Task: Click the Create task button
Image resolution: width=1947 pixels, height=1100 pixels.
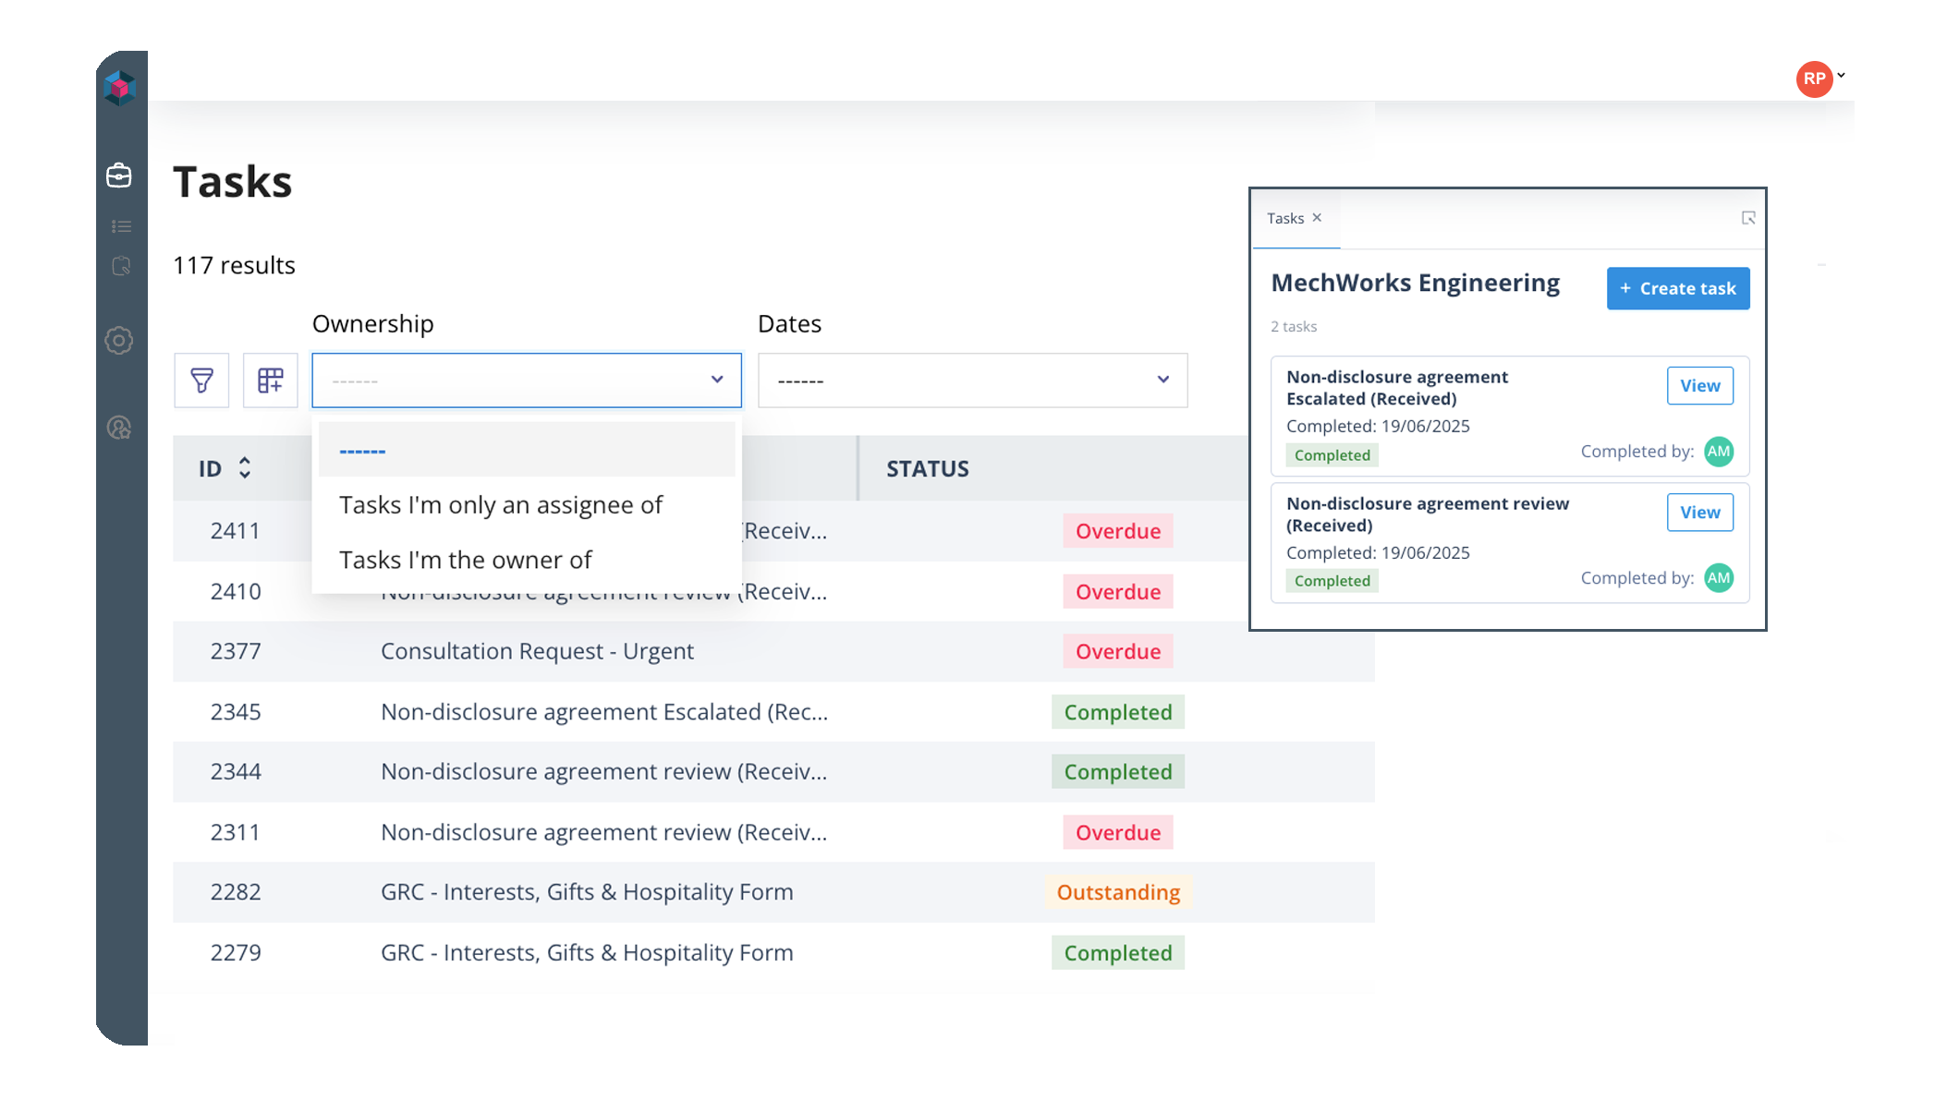Action: click(x=1677, y=288)
